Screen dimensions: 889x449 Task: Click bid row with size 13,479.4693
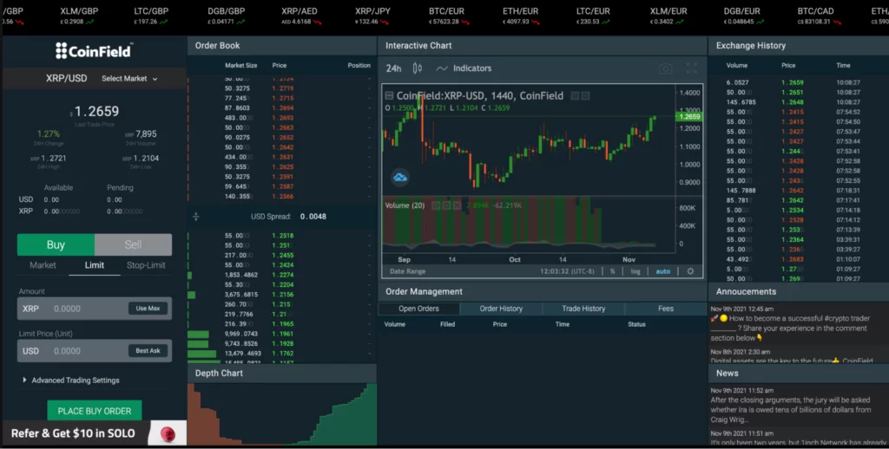(x=281, y=354)
